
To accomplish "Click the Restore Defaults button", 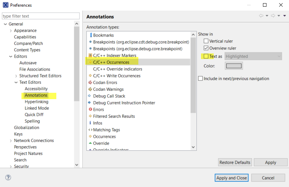I will pos(235,162).
